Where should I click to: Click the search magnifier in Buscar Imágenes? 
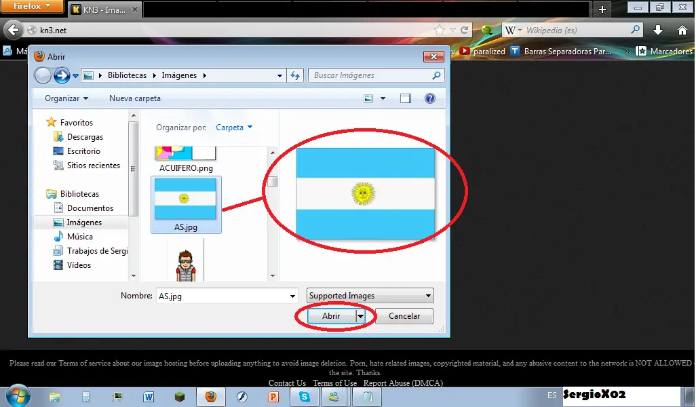[x=436, y=75]
